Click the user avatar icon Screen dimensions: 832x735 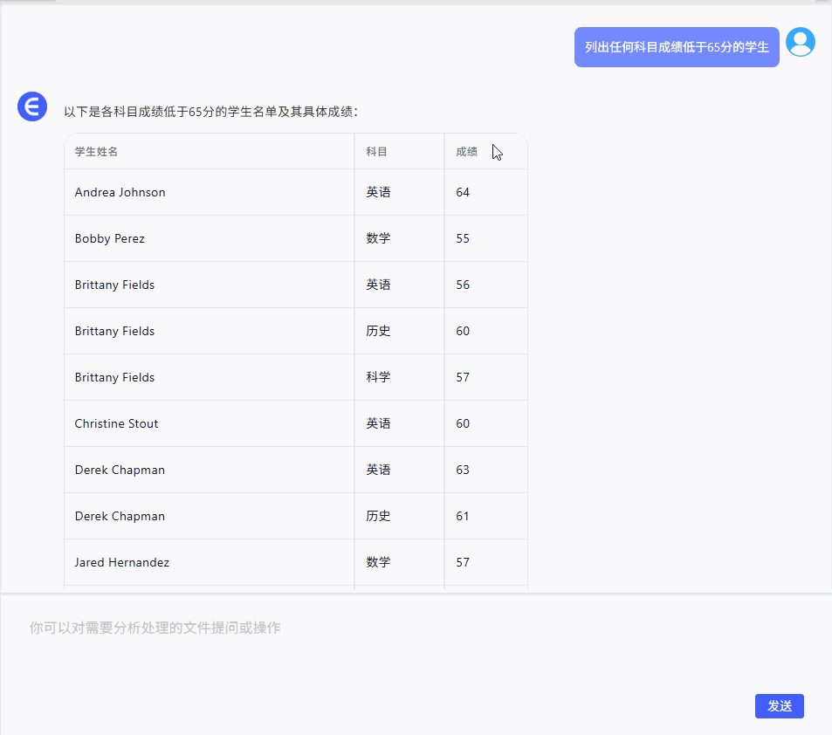click(x=800, y=42)
